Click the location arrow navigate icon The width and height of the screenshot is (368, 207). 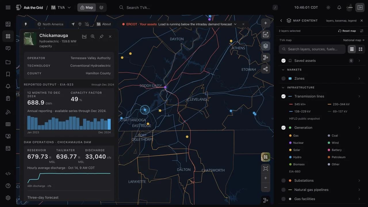[x=73, y=24]
